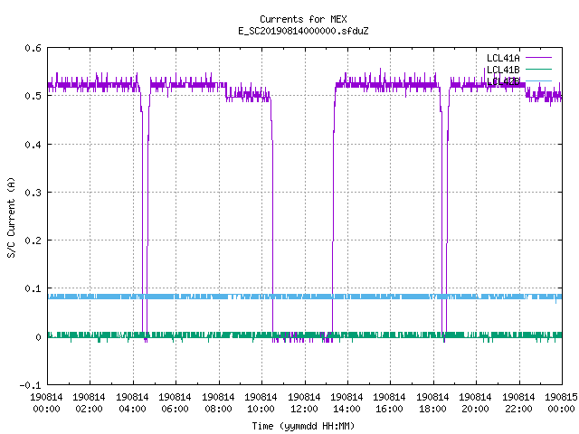Click the filename 'E_SC20190814000000.sfduZ' subtitle
Viewport: 579px width, 434px height.
[303, 31]
